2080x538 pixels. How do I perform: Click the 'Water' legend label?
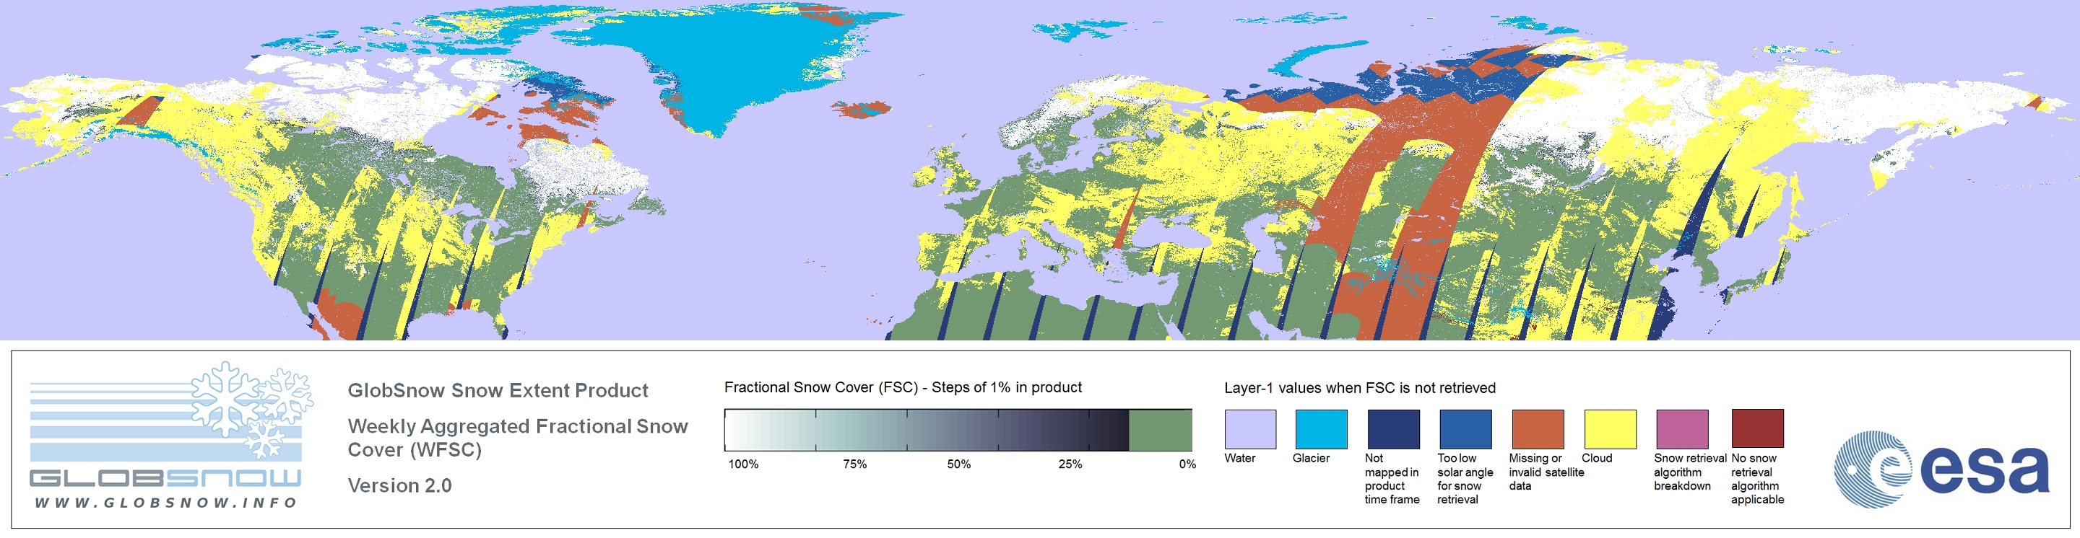click(1239, 458)
